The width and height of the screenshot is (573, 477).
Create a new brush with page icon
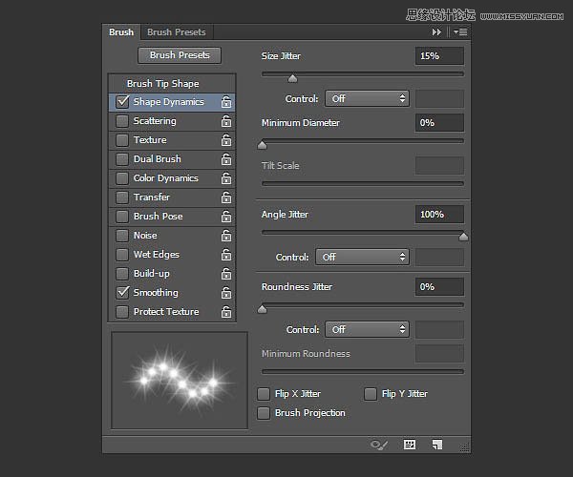[437, 445]
